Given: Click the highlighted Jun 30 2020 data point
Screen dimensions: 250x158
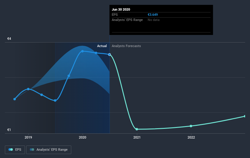Looking at the screenshot, I should [109, 55].
